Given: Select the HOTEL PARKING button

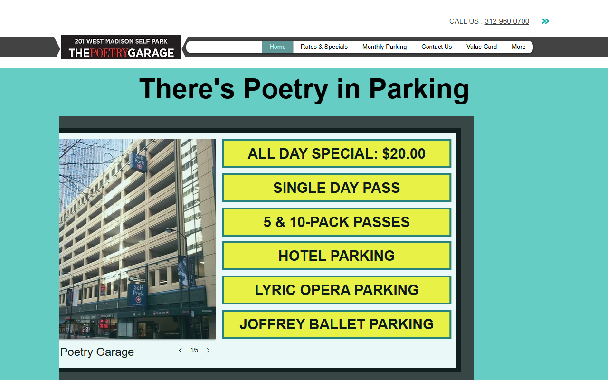Looking at the screenshot, I should (x=336, y=256).
